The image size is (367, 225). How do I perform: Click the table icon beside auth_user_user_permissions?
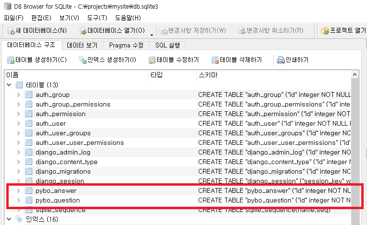(x=29, y=142)
